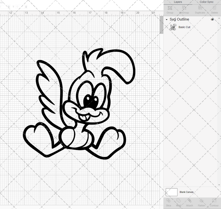Click the Y position stepper down arrow
Image resolution: width=221 pixels, height=209 pixels.
click(26, 8)
